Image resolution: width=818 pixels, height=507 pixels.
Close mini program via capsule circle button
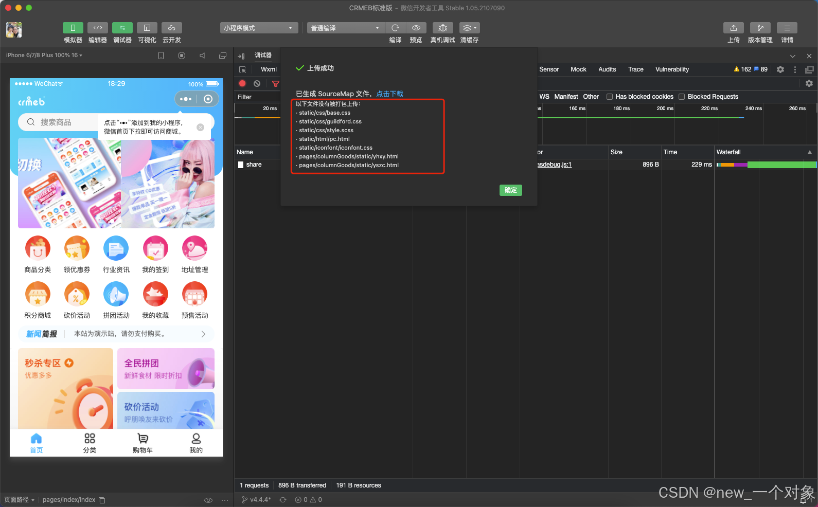click(208, 99)
